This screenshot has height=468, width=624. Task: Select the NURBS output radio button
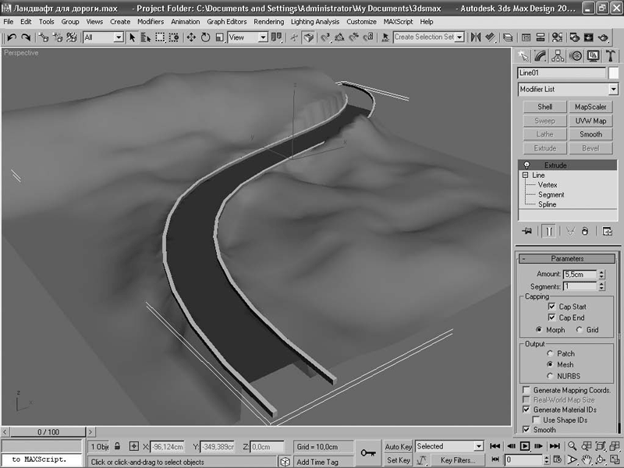click(550, 376)
